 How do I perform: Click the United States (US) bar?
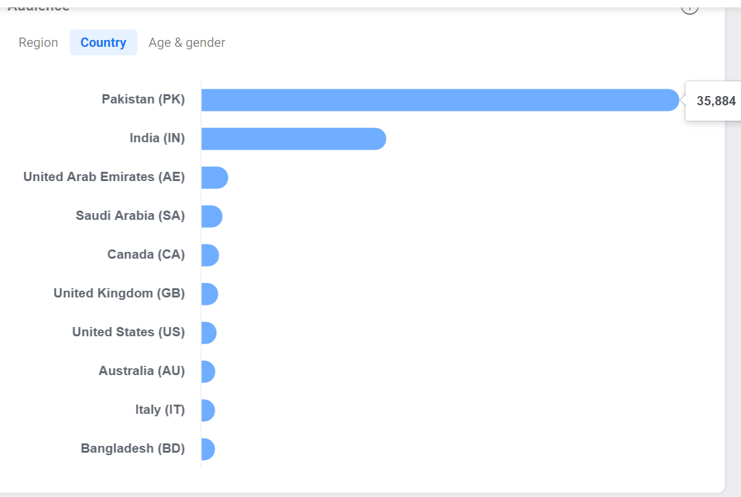209,333
